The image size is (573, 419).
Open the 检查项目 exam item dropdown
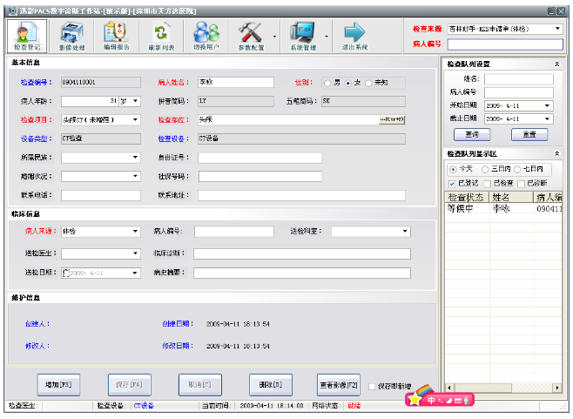pyautogui.click(x=135, y=119)
